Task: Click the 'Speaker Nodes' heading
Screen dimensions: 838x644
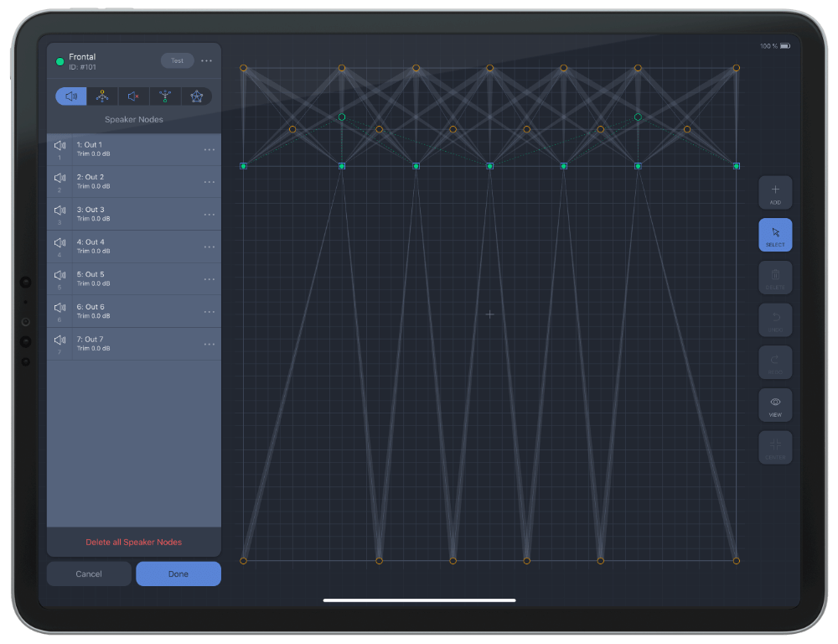Action: pos(133,119)
